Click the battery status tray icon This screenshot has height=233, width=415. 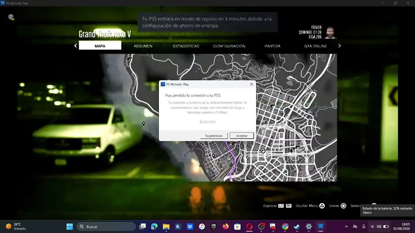pos(386,227)
